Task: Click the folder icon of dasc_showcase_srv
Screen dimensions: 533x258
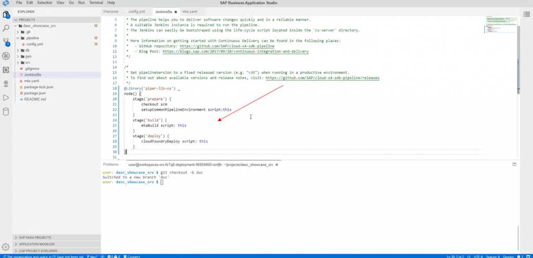Action: tap(20, 26)
